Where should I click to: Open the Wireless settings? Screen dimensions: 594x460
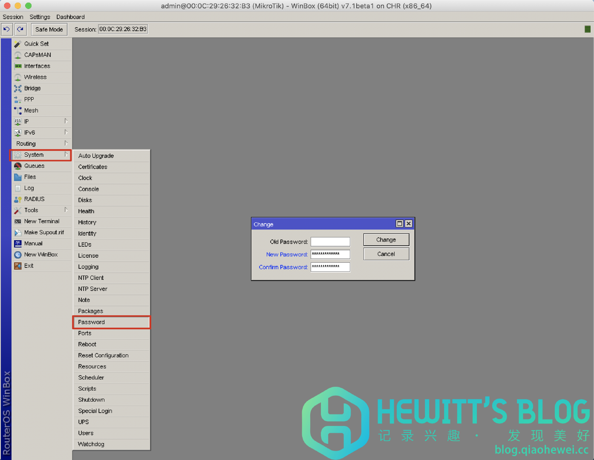(36, 77)
